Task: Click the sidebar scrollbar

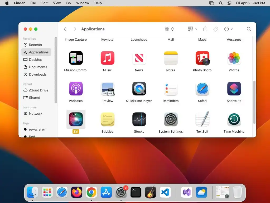Action: (56, 70)
